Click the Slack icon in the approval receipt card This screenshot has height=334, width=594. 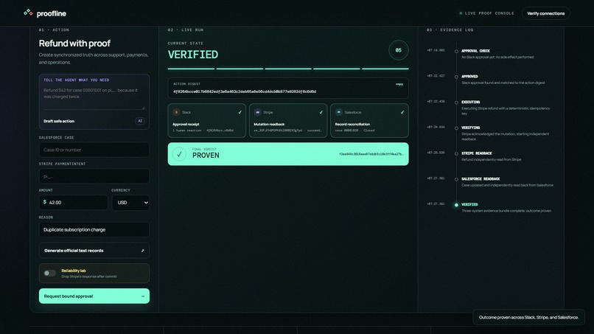[176, 112]
